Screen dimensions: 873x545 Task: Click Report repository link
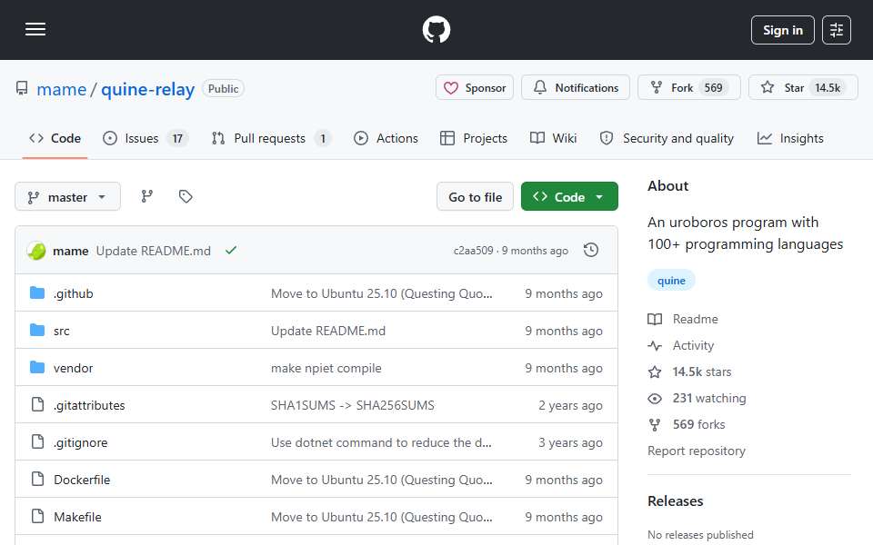pyautogui.click(x=696, y=451)
